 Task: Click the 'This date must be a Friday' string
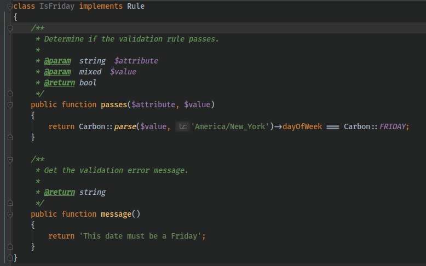pos(140,236)
